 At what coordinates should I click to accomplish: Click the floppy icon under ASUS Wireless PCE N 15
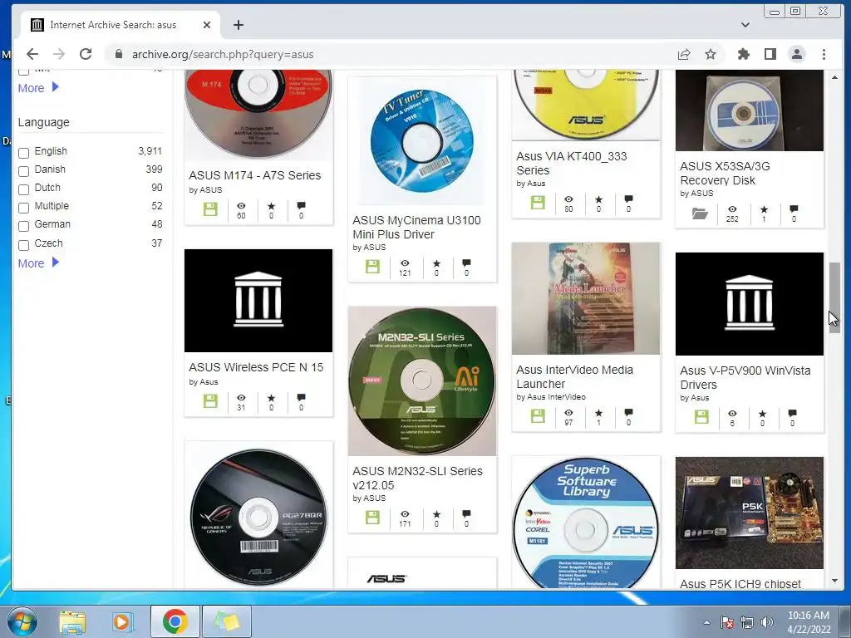pyautogui.click(x=210, y=401)
